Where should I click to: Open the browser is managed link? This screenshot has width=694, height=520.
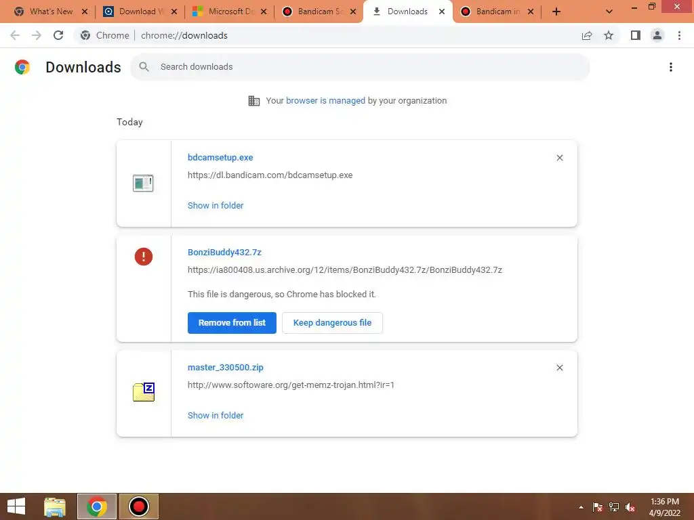pos(326,101)
